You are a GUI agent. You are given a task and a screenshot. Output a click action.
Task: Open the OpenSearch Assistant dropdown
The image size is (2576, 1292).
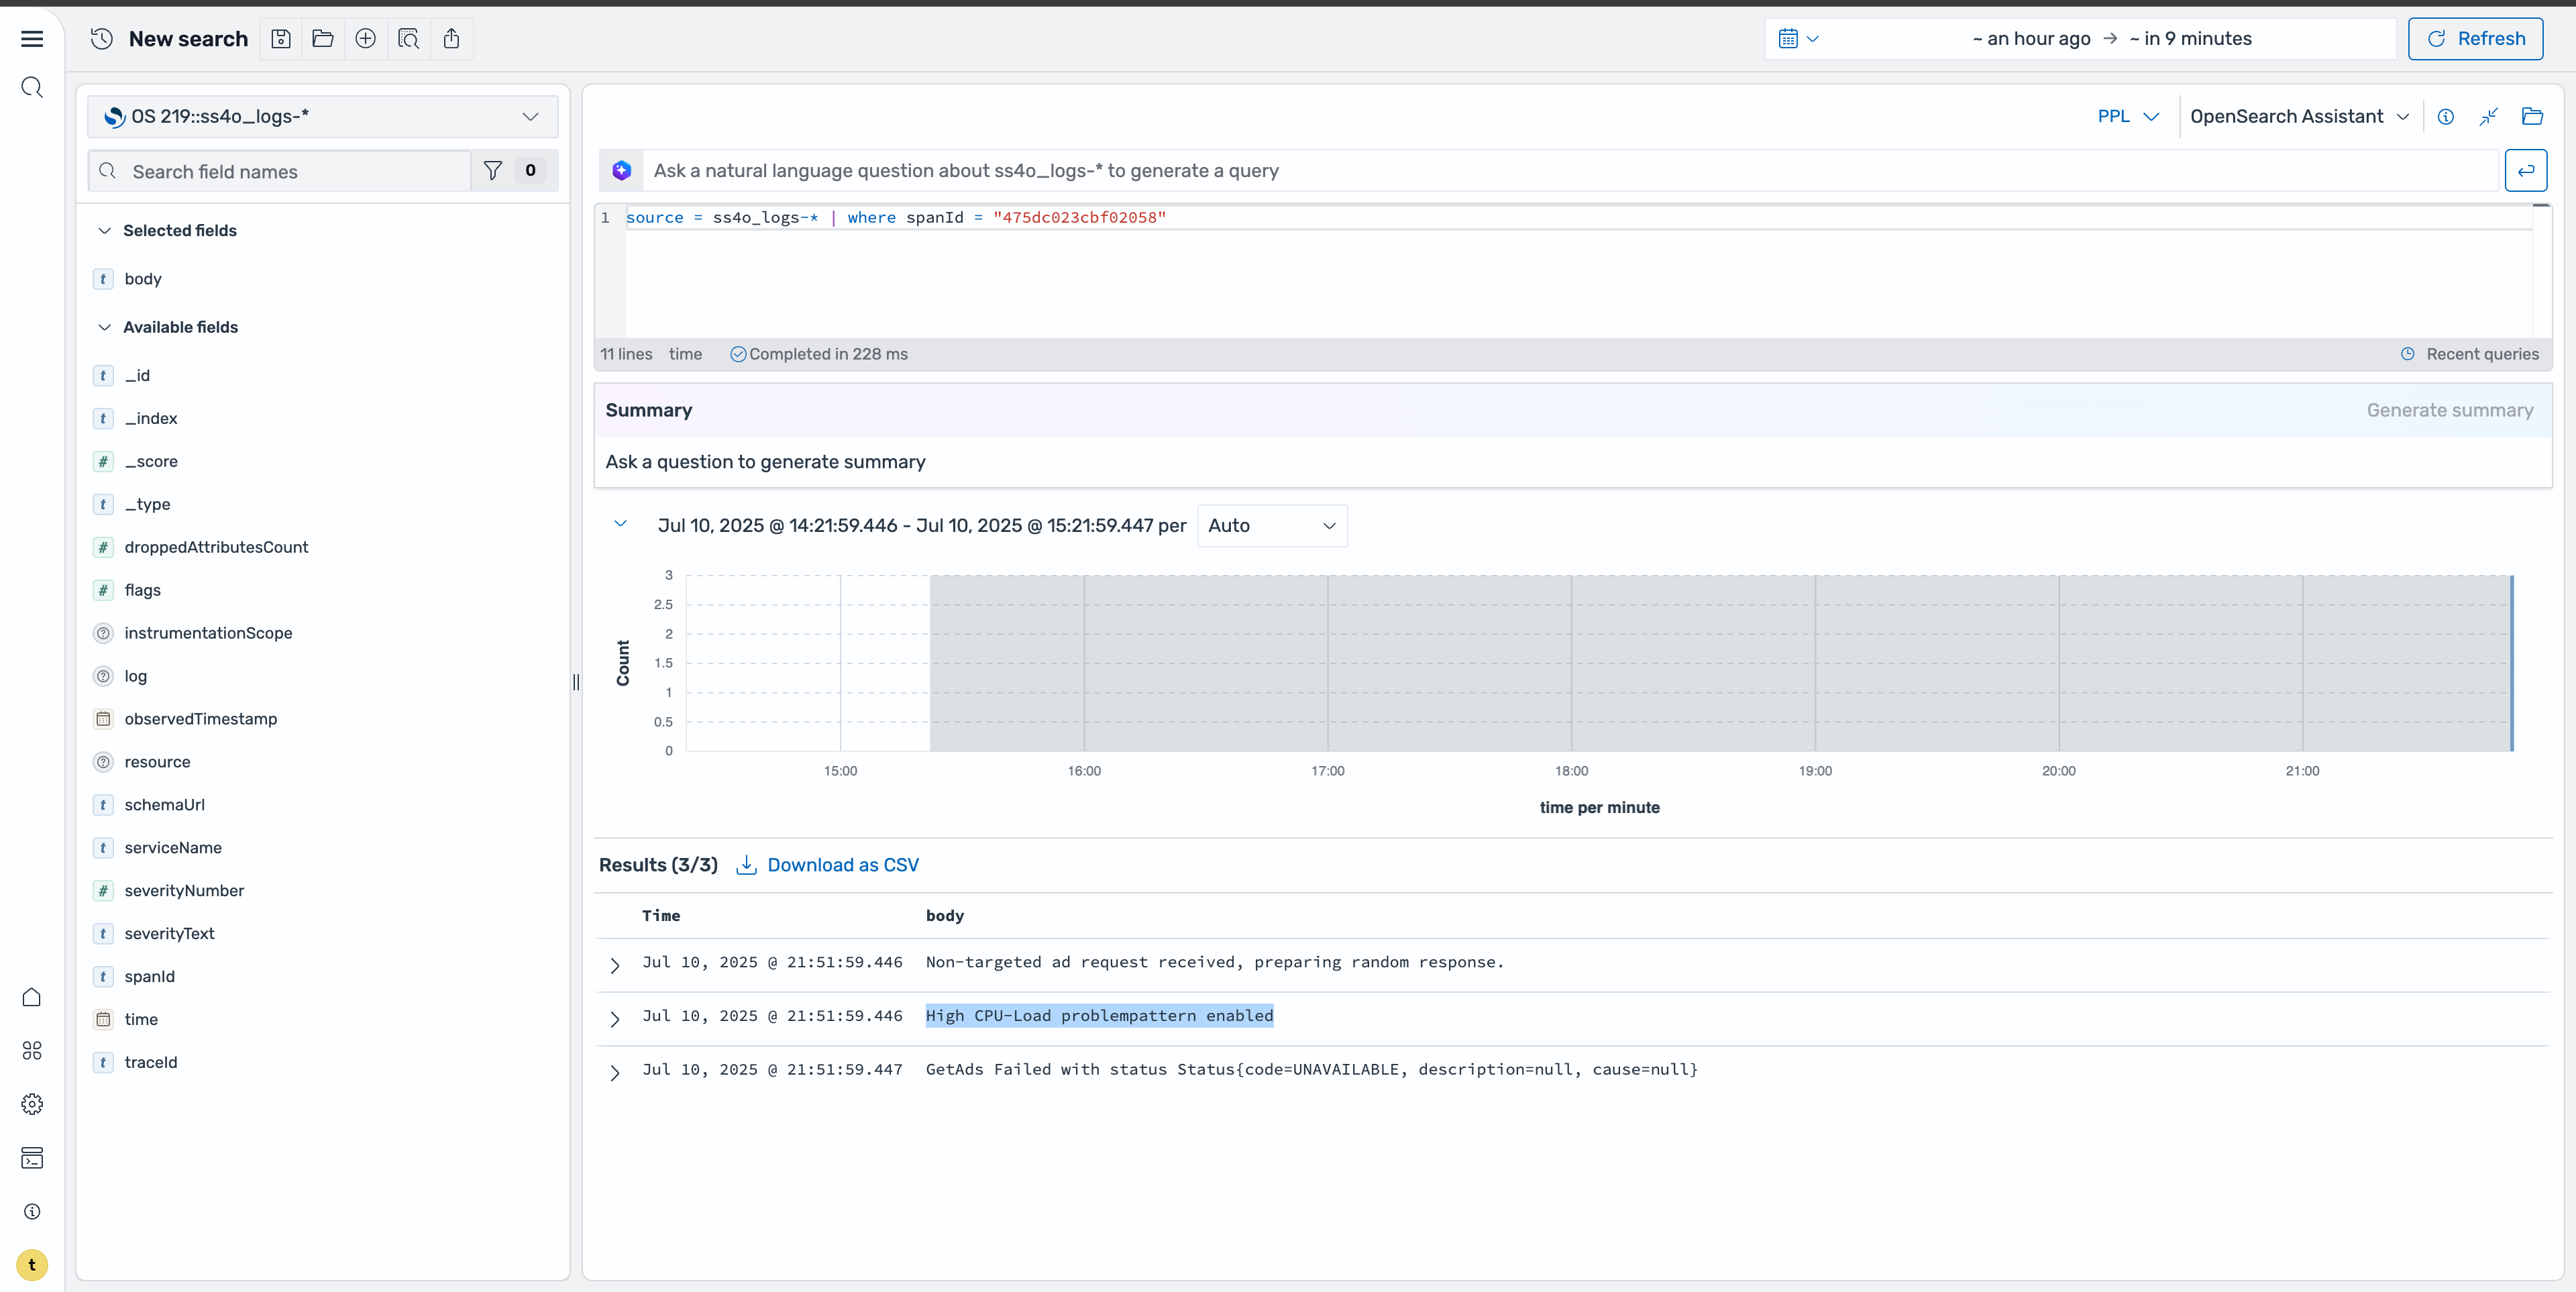(x=2299, y=117)
